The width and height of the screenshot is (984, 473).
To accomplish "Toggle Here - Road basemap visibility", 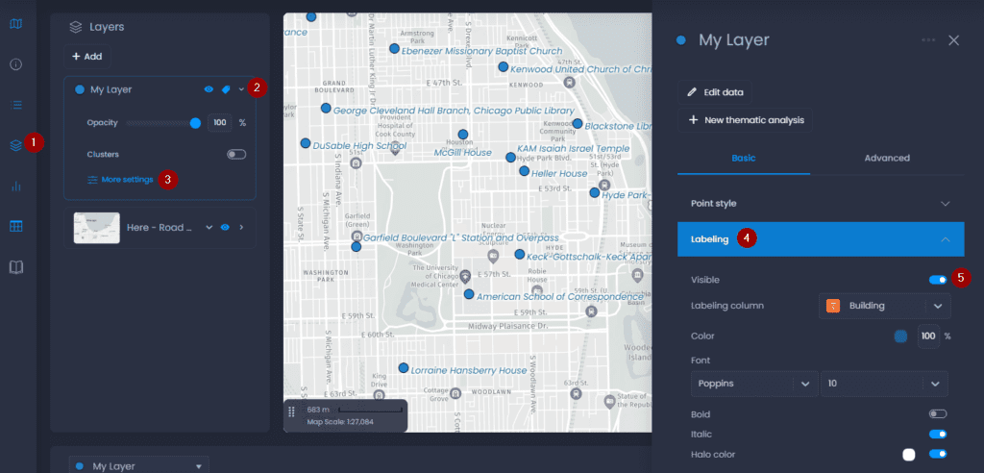I will (x=225, y=228).
